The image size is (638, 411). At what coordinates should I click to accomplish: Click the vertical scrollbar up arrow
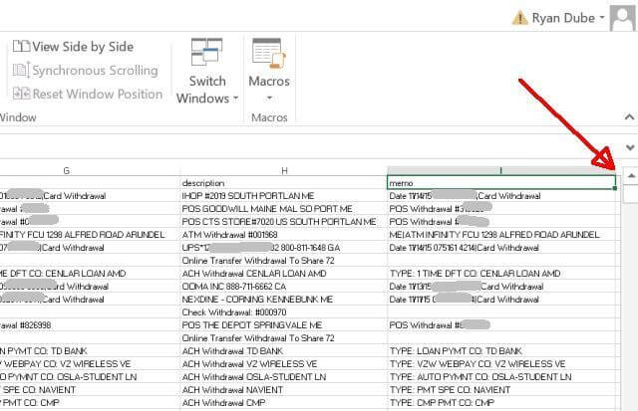pos(631,176)
